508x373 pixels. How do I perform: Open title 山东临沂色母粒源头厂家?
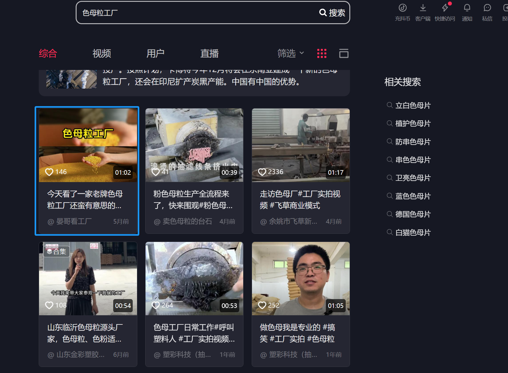point(85,333)
